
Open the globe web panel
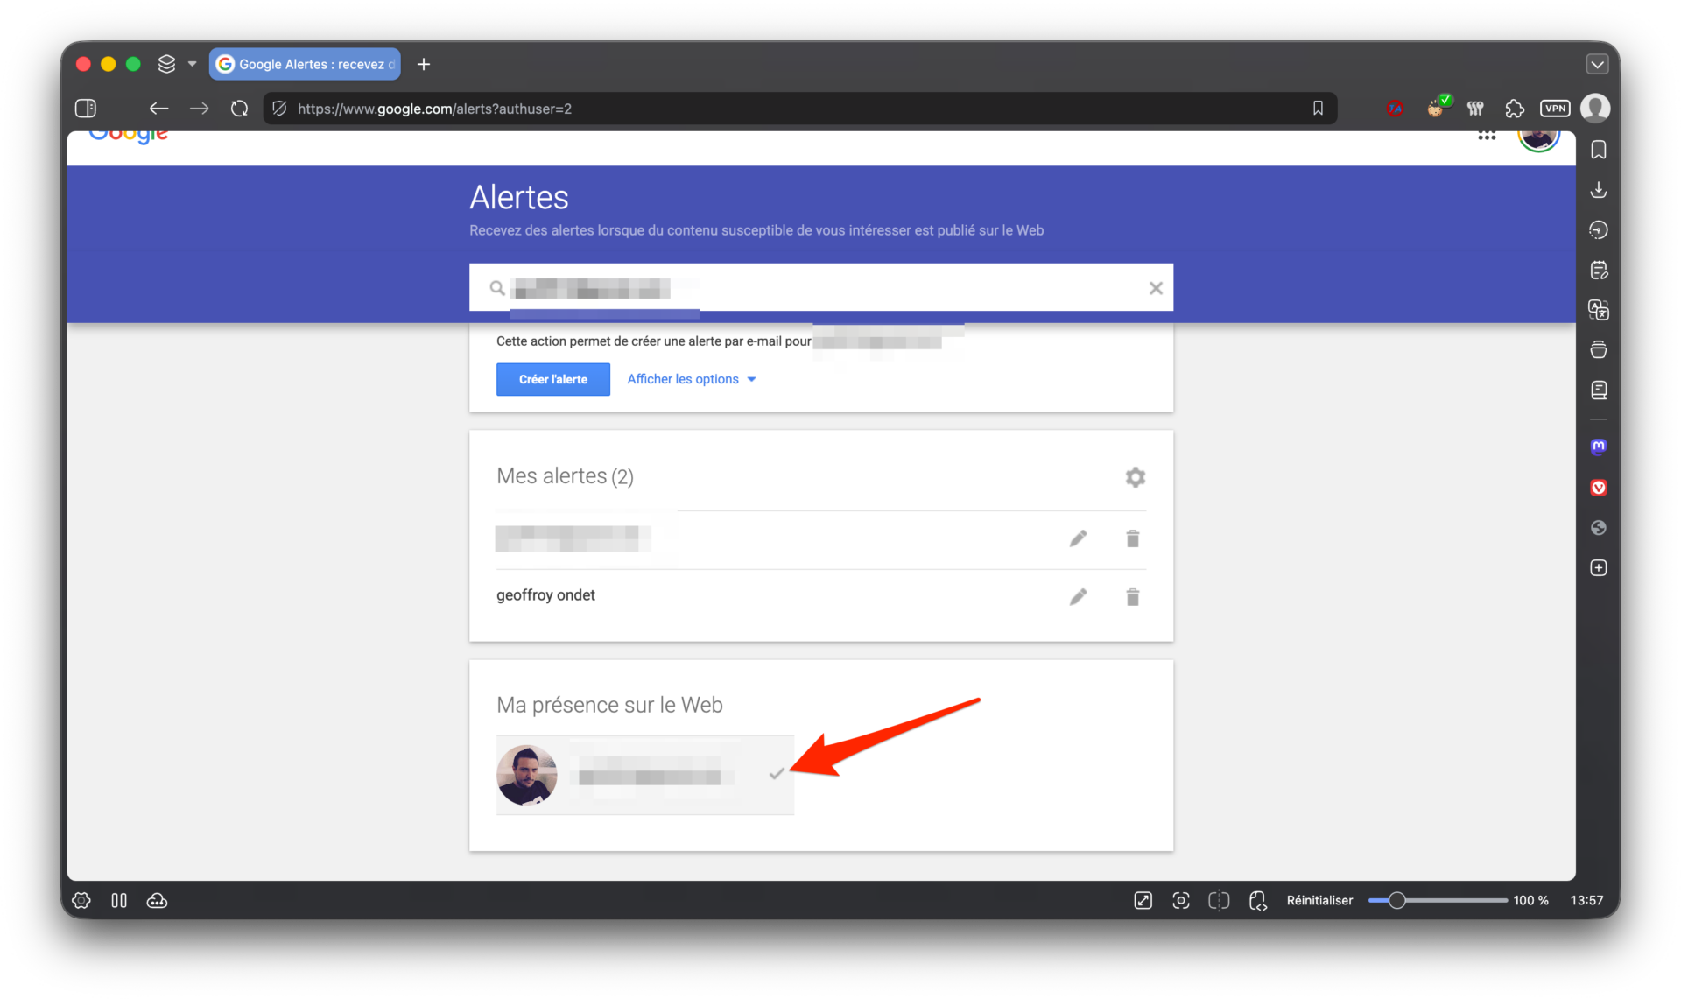1599,528
